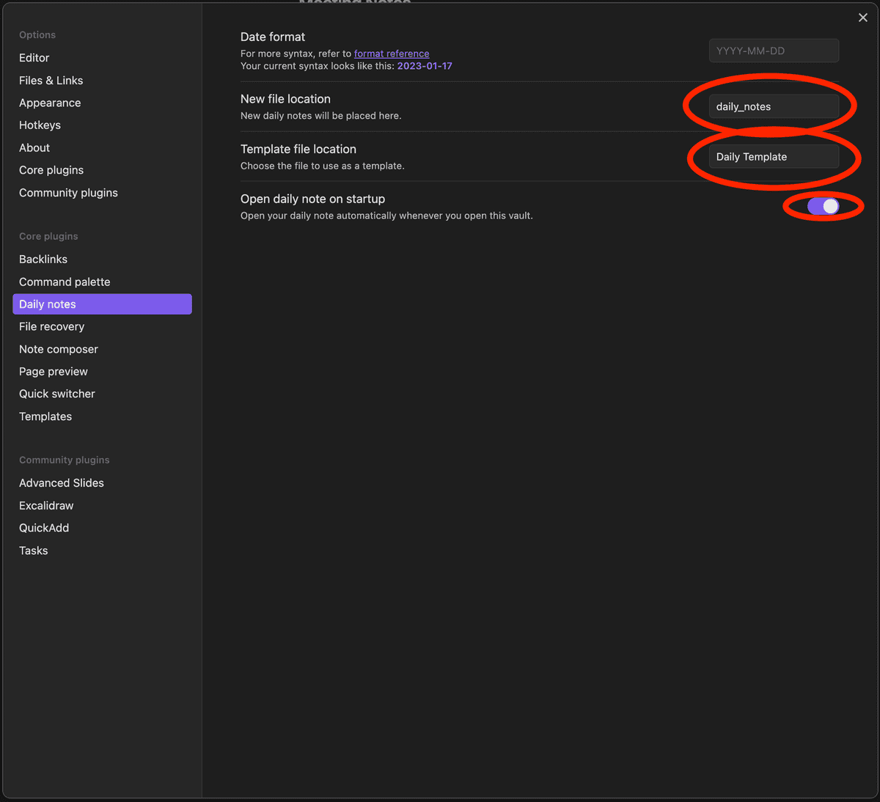Toggle Open daily note on startup
880x802 pixels.
(823, 207)
